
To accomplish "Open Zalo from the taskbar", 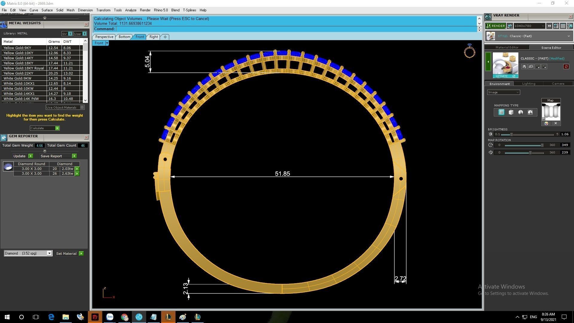I will [110, 317].
